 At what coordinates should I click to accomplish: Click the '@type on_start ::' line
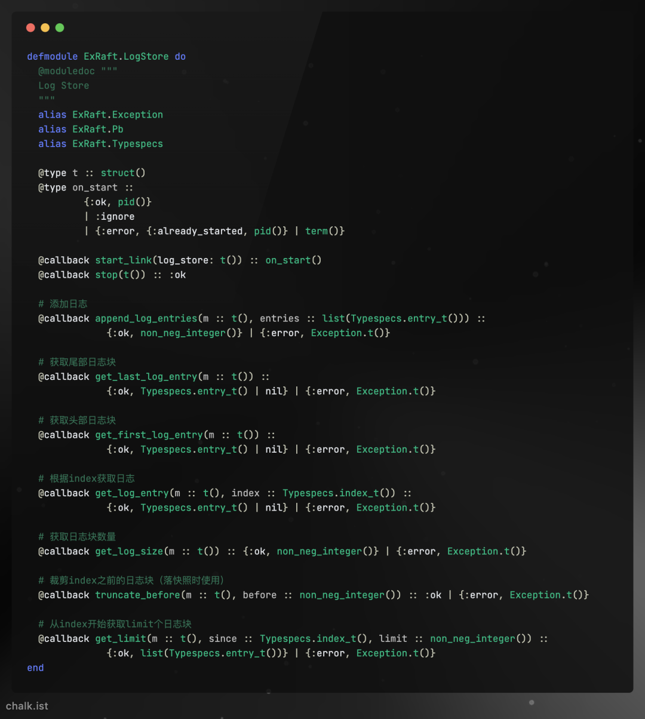pyautogui.click(x=86, y=188)
